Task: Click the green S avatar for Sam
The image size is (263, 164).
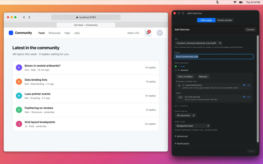Action: [19, 110]
